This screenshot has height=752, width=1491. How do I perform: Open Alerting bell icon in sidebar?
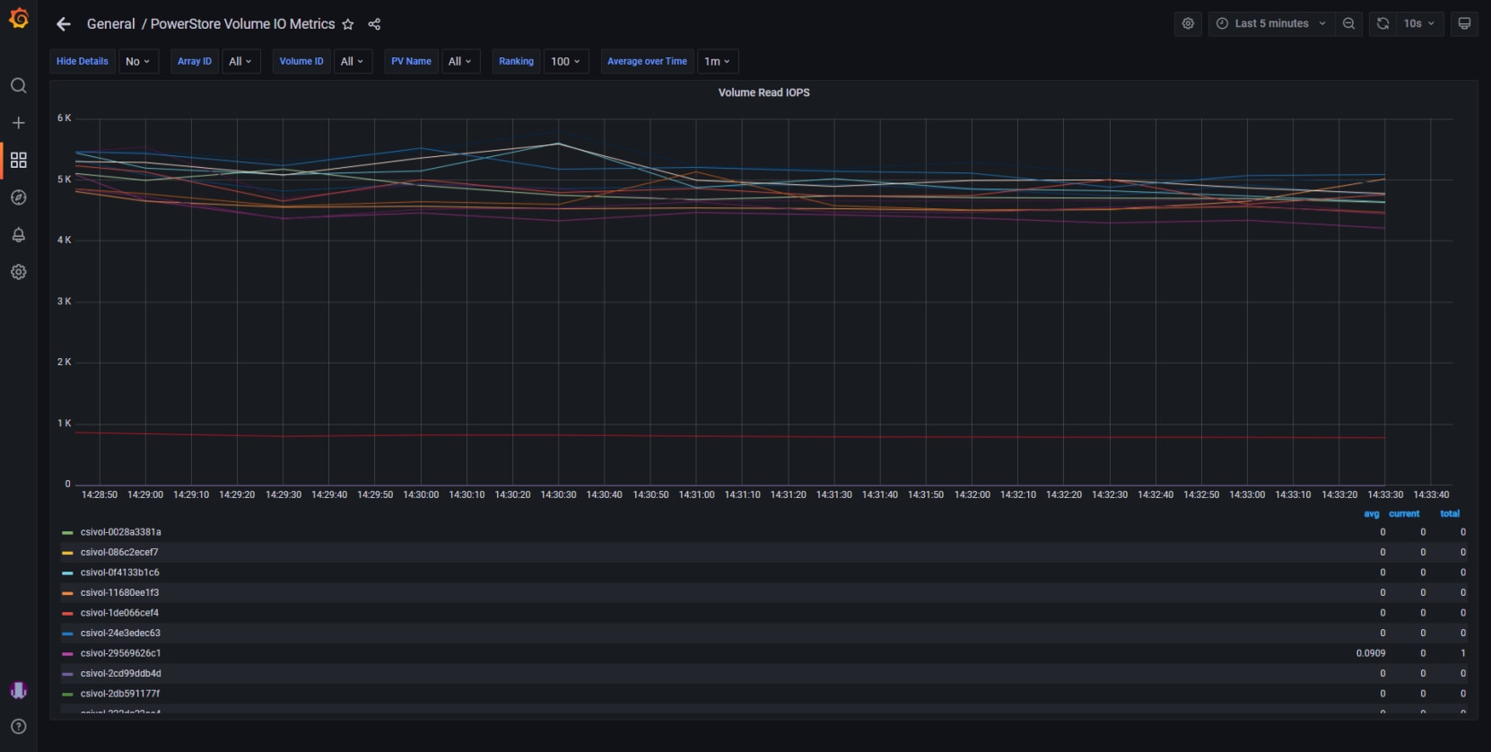coord(18,235)
